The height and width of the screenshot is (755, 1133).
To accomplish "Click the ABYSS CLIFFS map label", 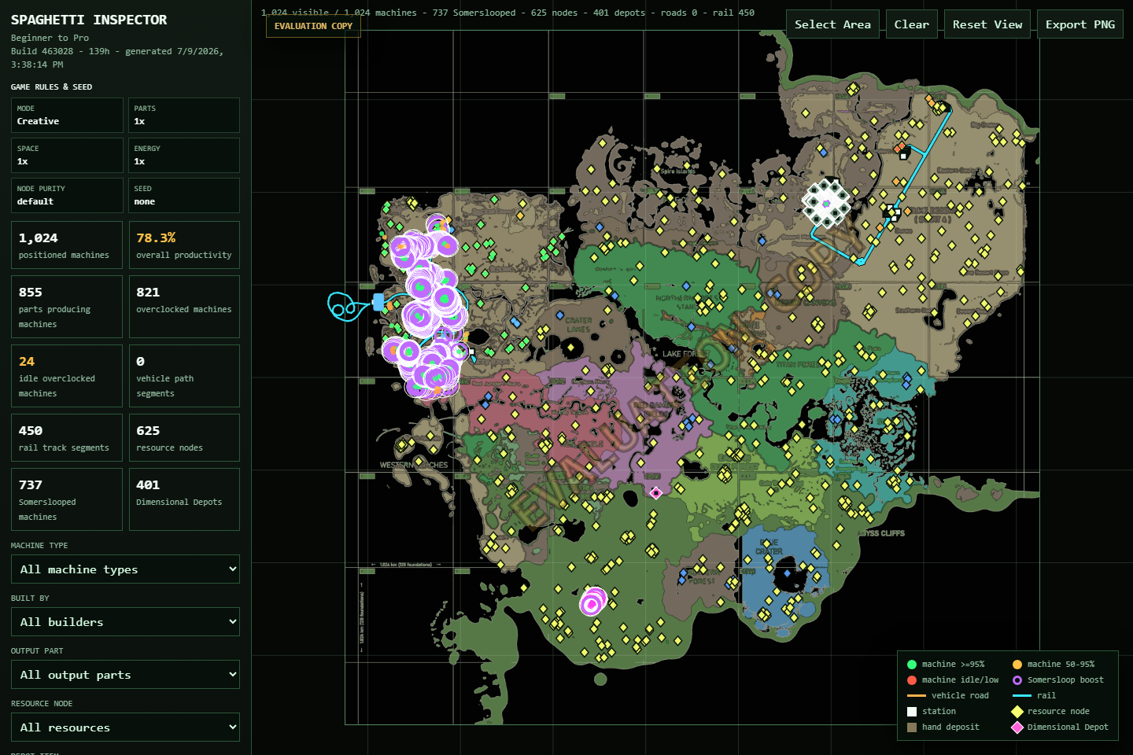I will (880, 533).
